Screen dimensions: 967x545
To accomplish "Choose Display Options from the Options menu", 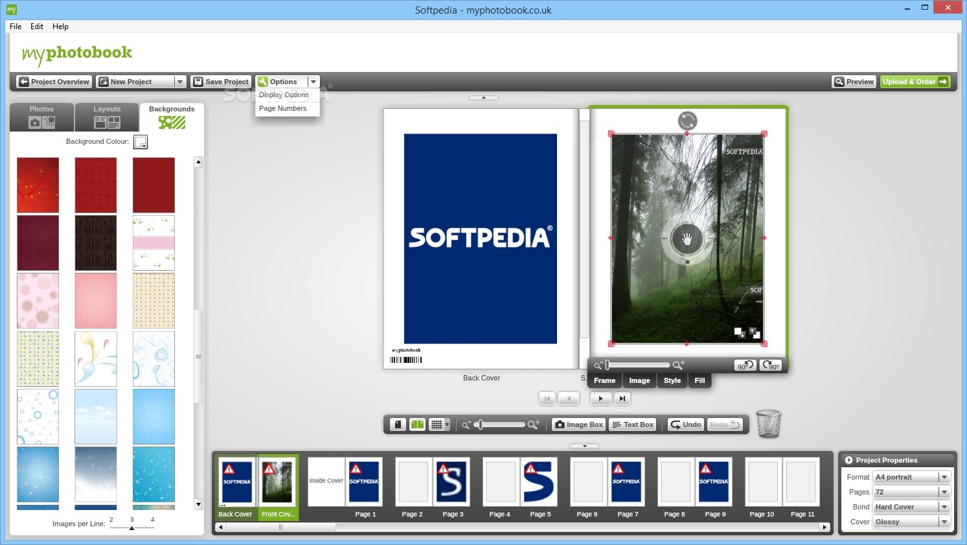I will coord(284,95).
